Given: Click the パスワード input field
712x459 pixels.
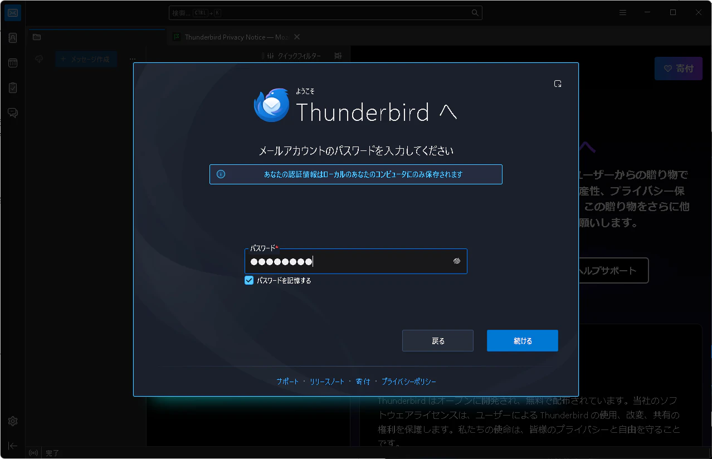Looking at the screenshot, I should [355, 261].
